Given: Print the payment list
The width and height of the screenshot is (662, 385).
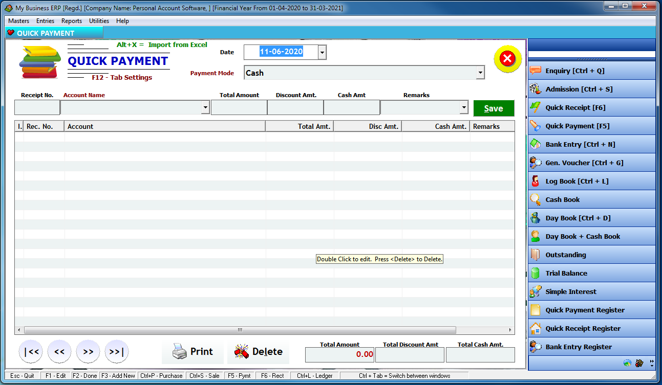Looking at the screenshot, I should point(193,351).
